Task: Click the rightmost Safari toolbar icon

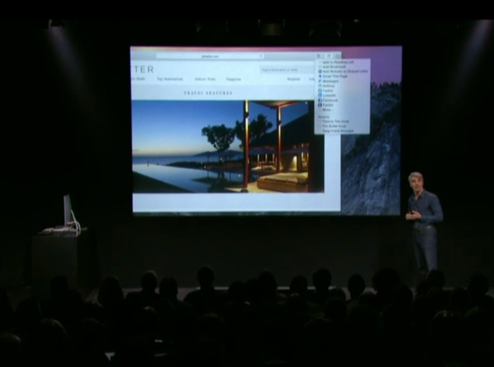Action: [x=338, y=56]
